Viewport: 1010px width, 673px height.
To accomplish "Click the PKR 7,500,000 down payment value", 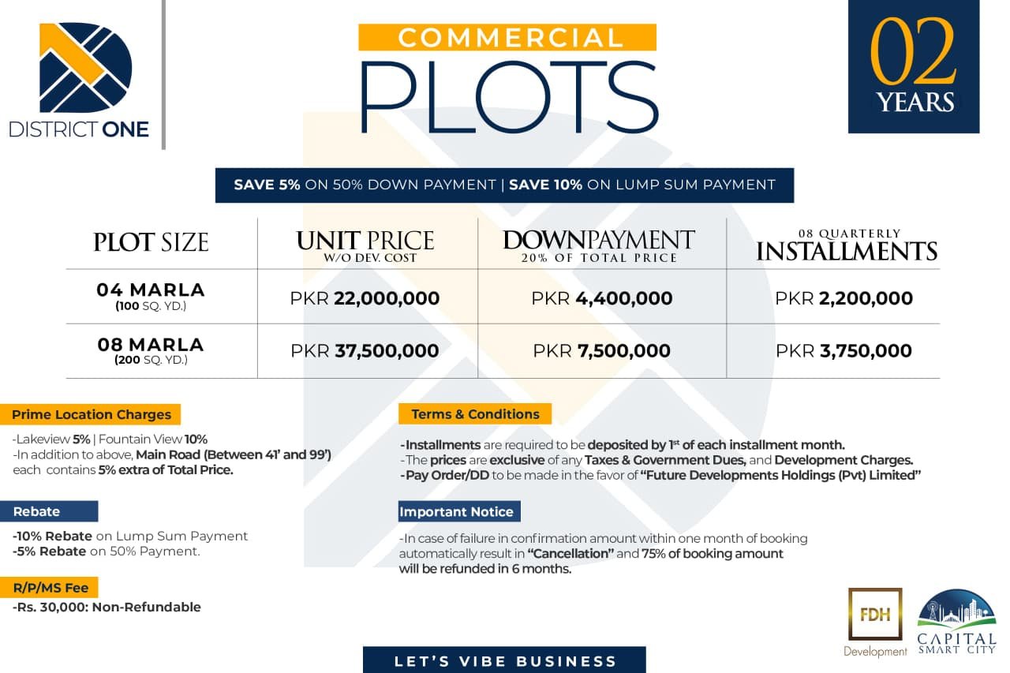I will 601,351.
